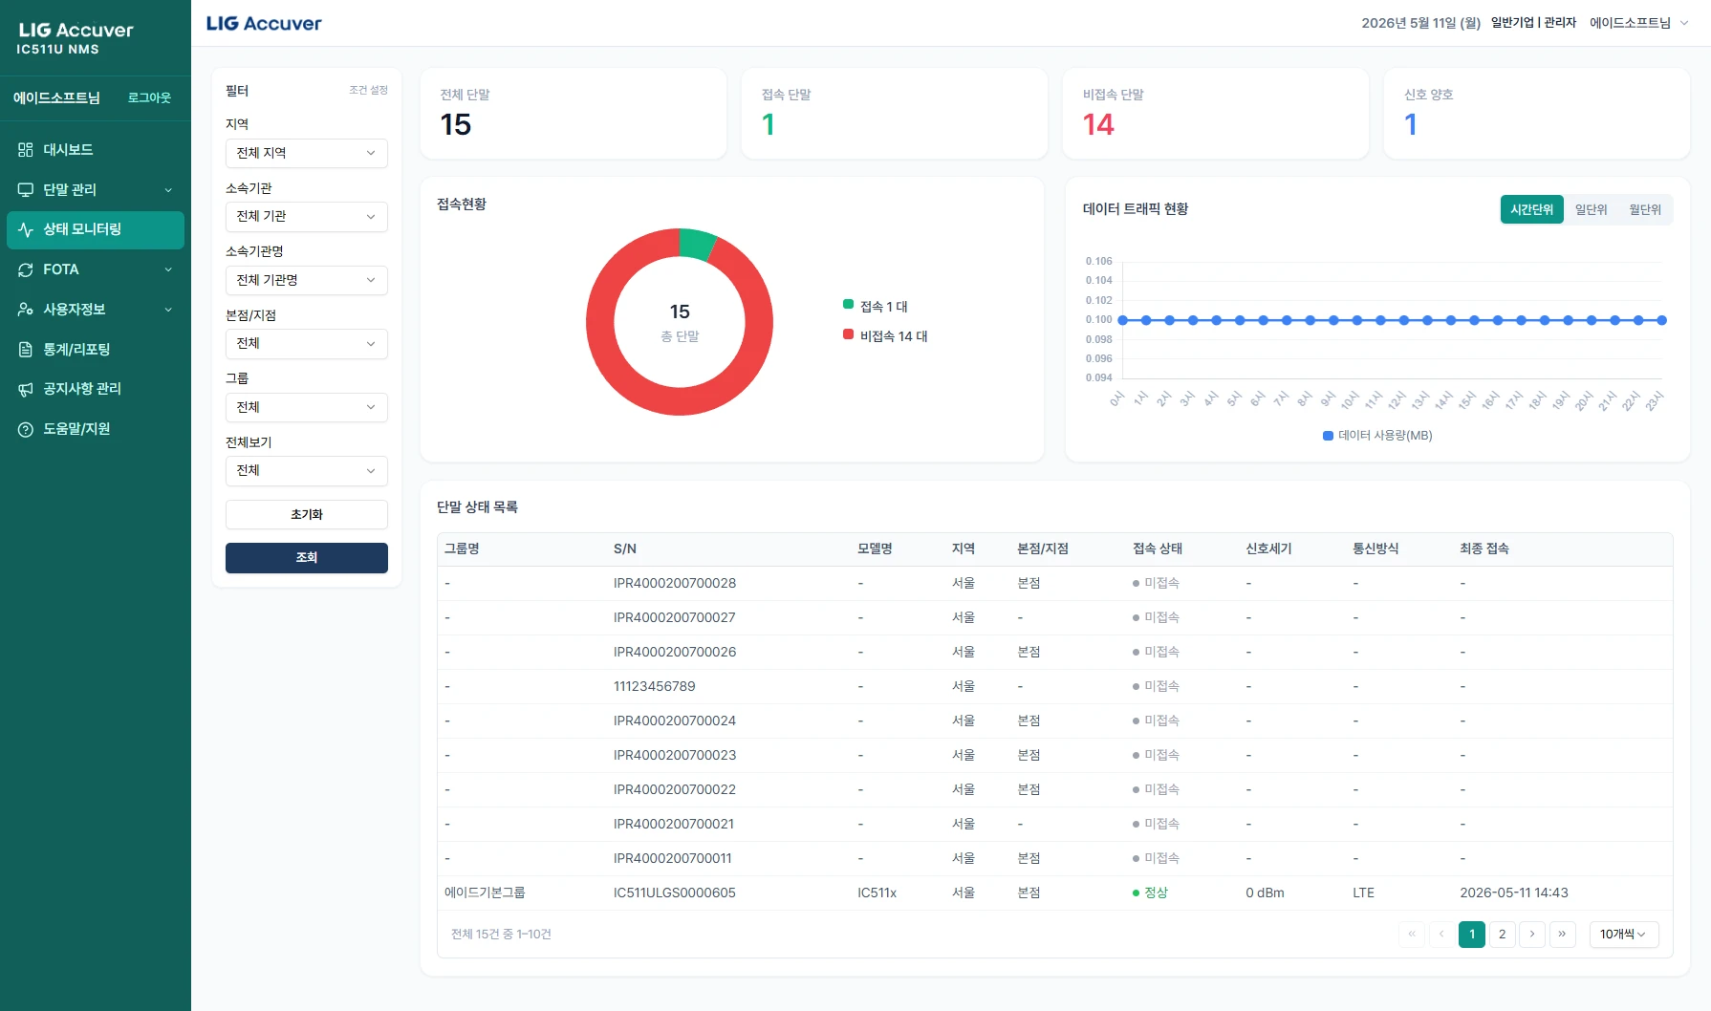Expand the 단말 관리 submenu chevron
The image size is (1711, 1011).
click(168, 190)
